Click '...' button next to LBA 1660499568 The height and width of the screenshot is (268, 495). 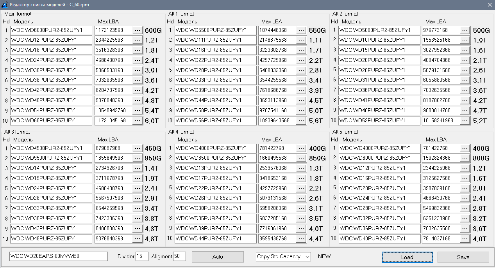tap(301, 158)
